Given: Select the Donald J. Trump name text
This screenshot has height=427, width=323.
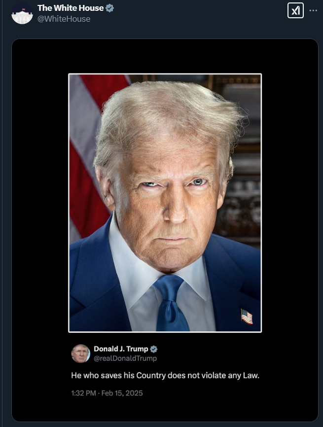Looking at the screenshot, I should (121, 349).
